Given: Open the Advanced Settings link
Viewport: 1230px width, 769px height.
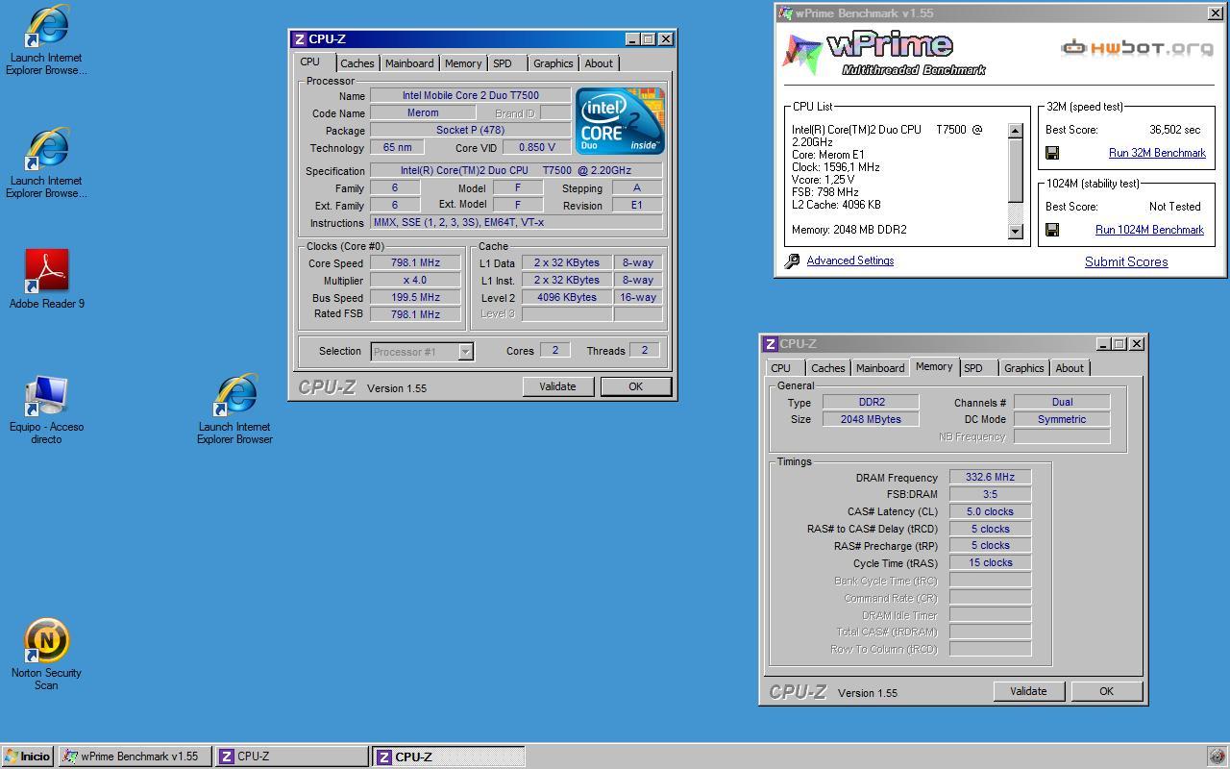Looking at the screenshot, I should [x=850, y=260].
